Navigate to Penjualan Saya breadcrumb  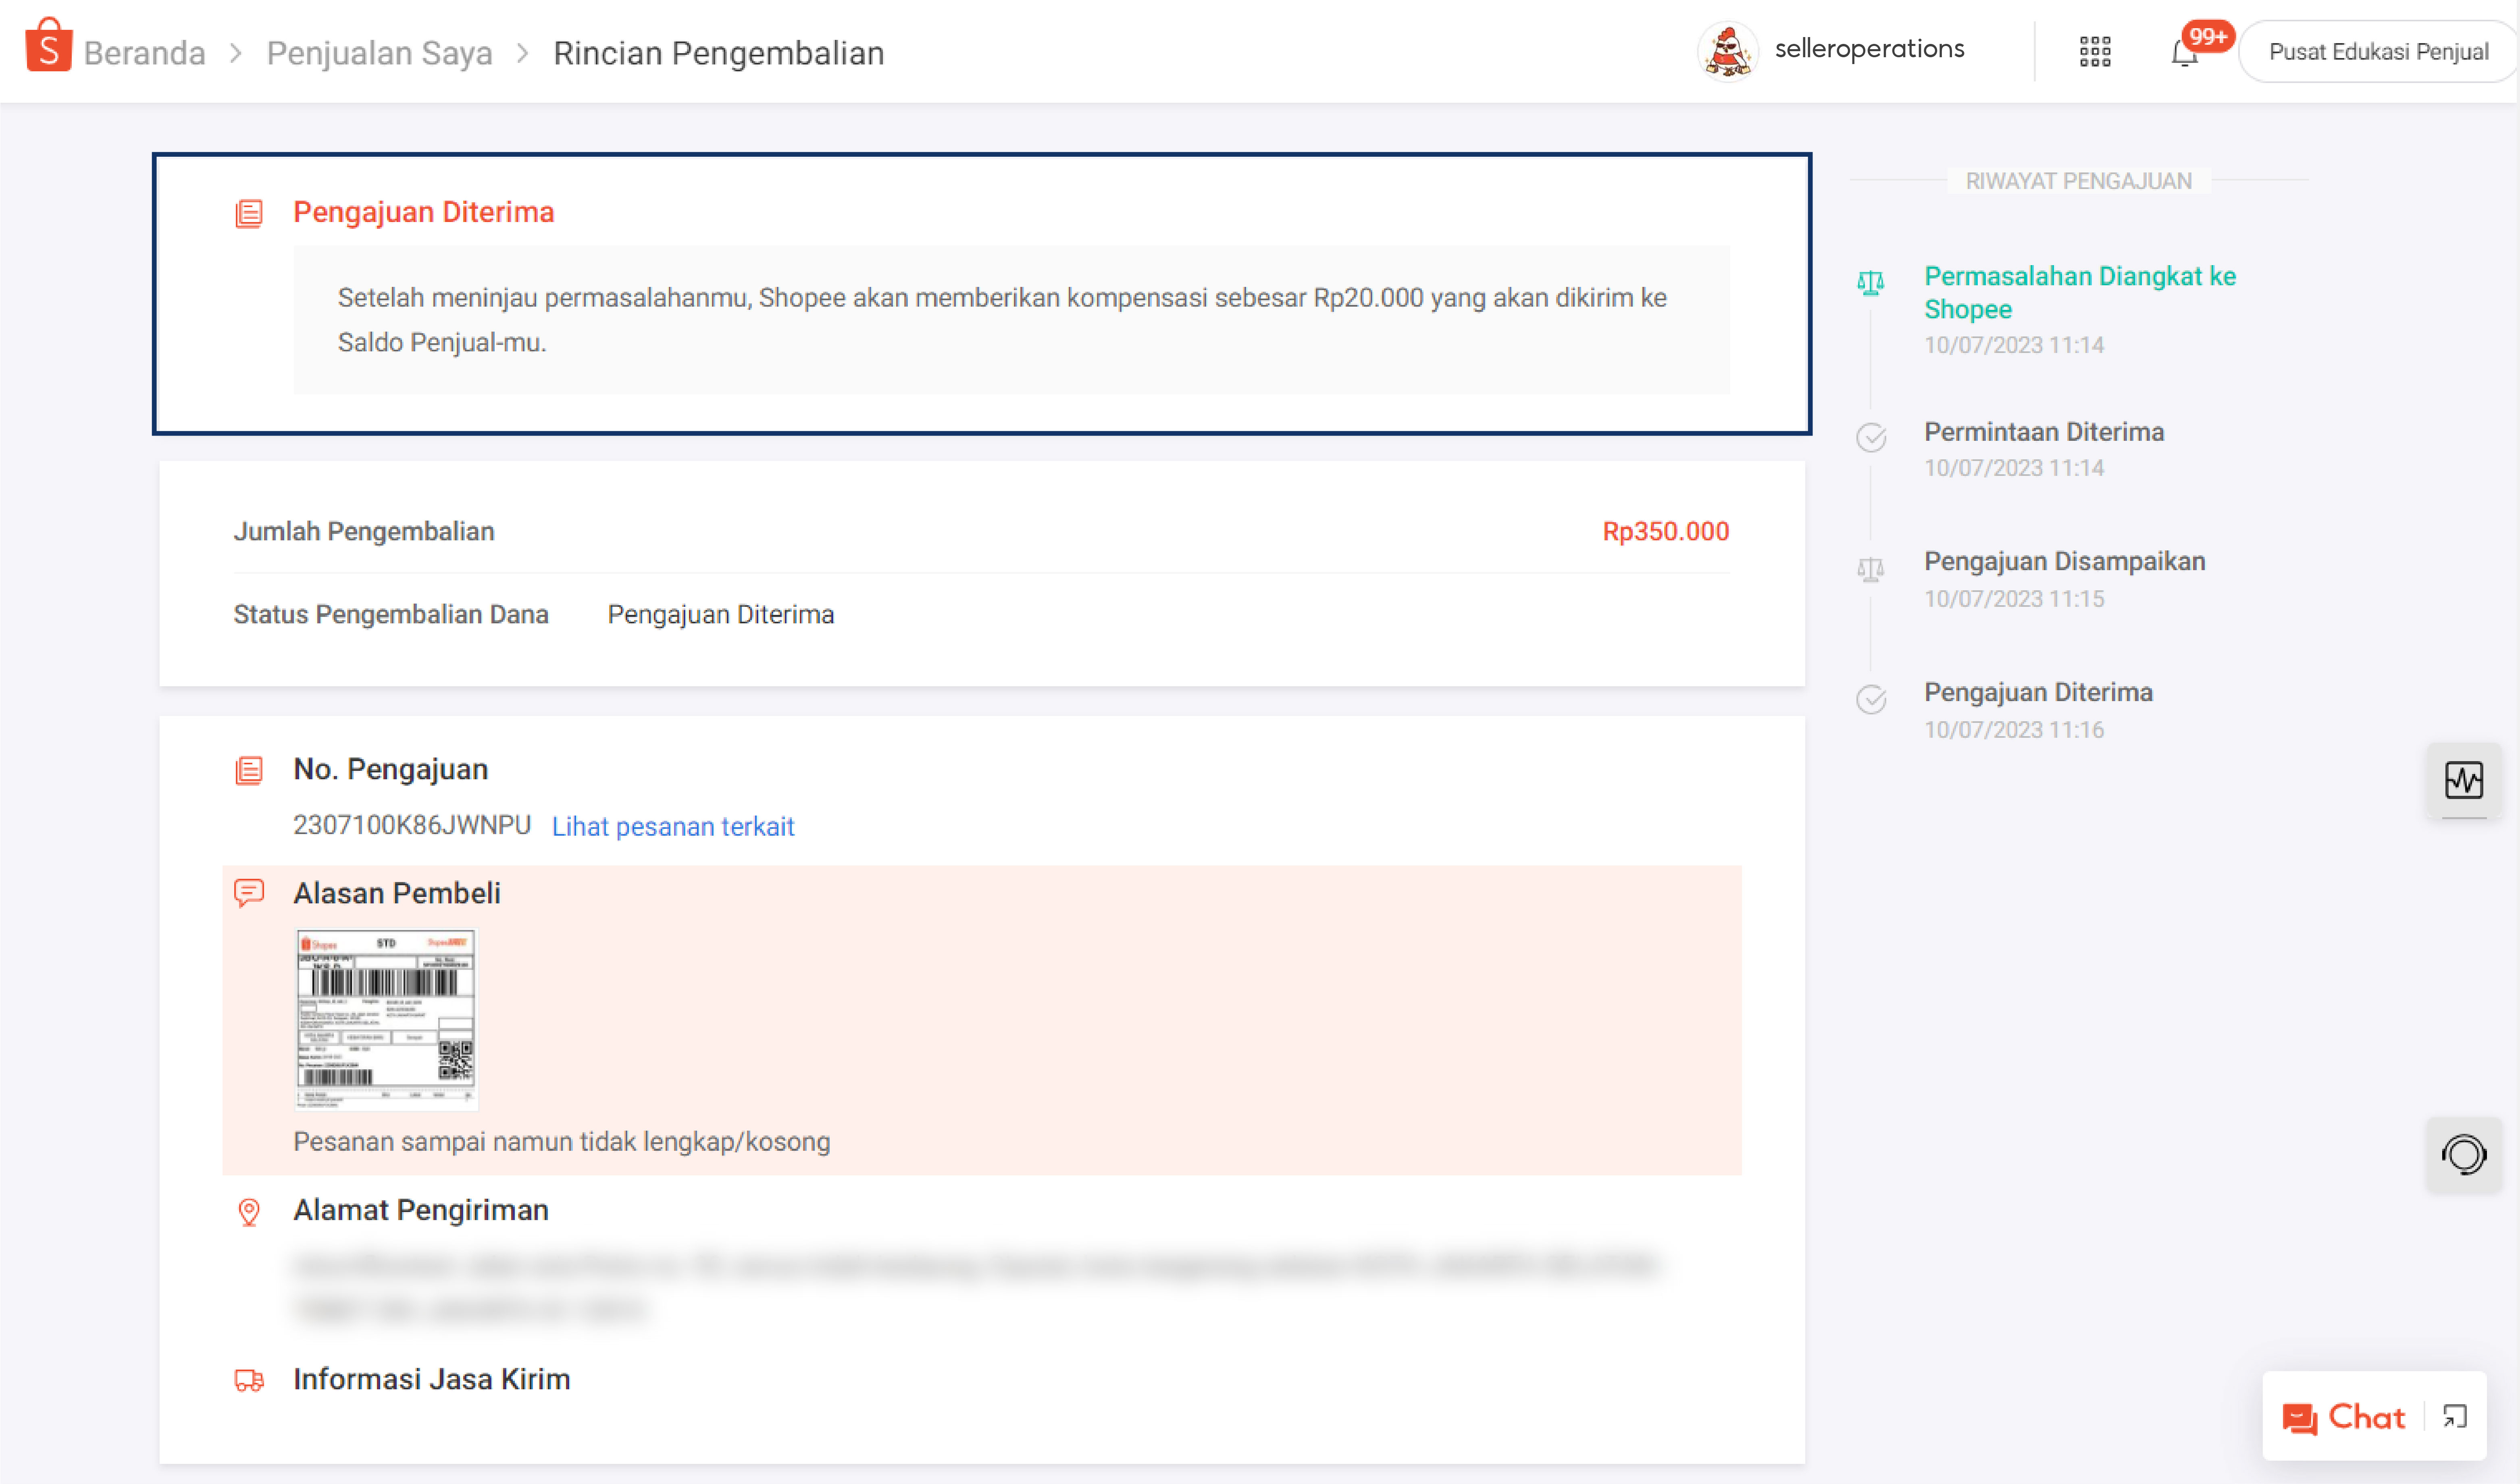(x=379, y=53)
